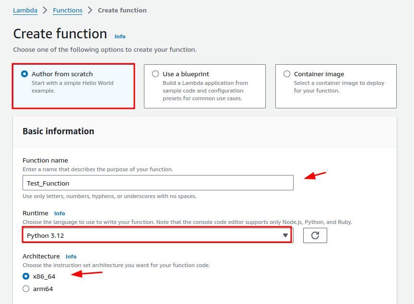Open Info next to Architecture
This screenshot has width=414, height=304.
71,257
